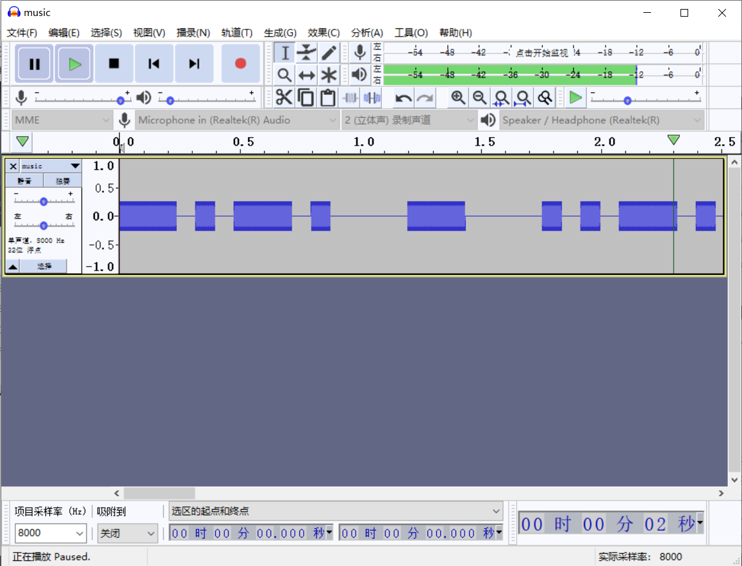The height and width of the screenshot is (566, 742).
Task: Open playback meter speaker options
Action: coord(360,75)
